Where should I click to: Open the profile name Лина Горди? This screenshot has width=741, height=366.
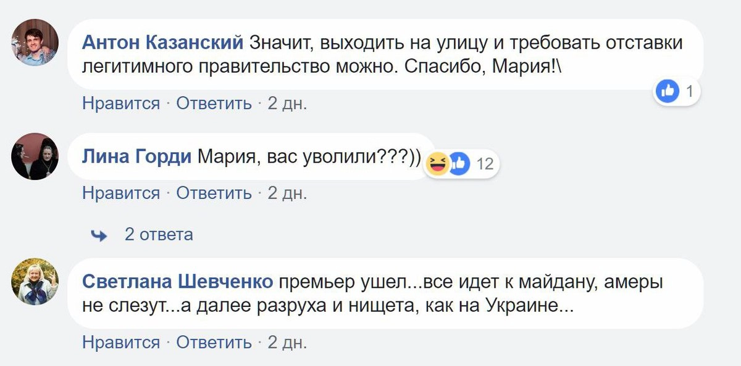pos(137,157)
